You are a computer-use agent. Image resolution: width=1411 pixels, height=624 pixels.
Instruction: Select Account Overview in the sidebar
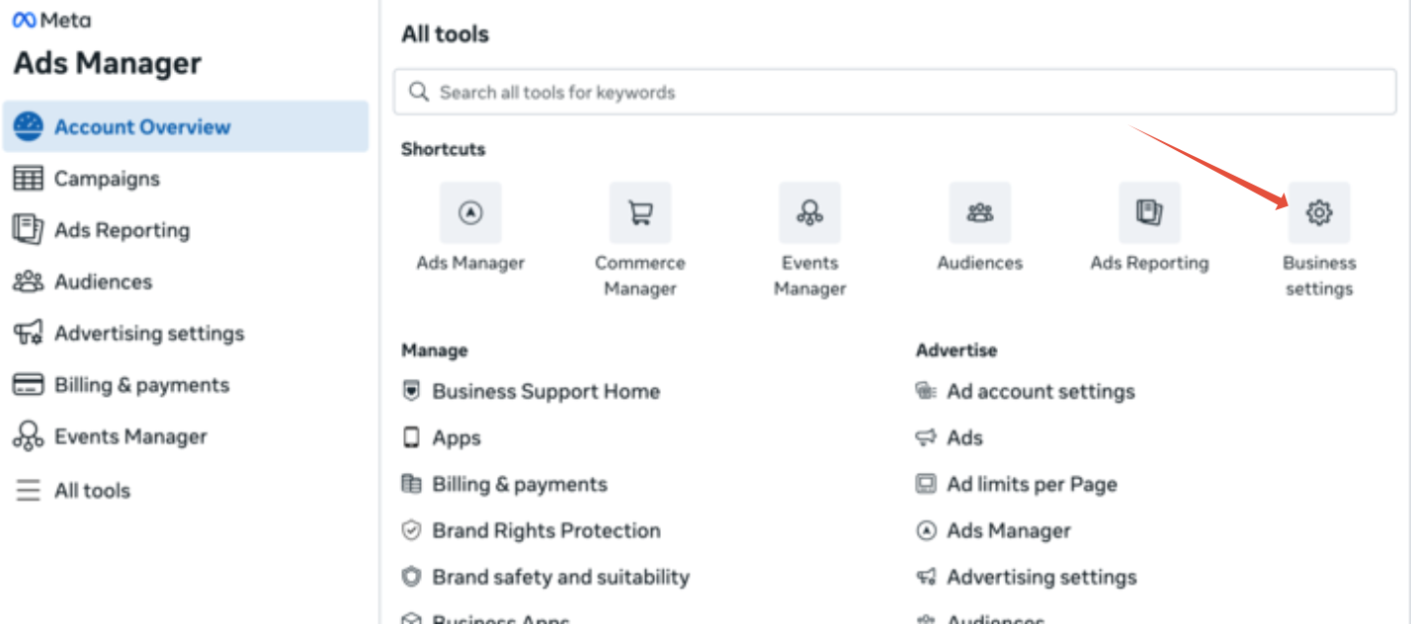186,126
